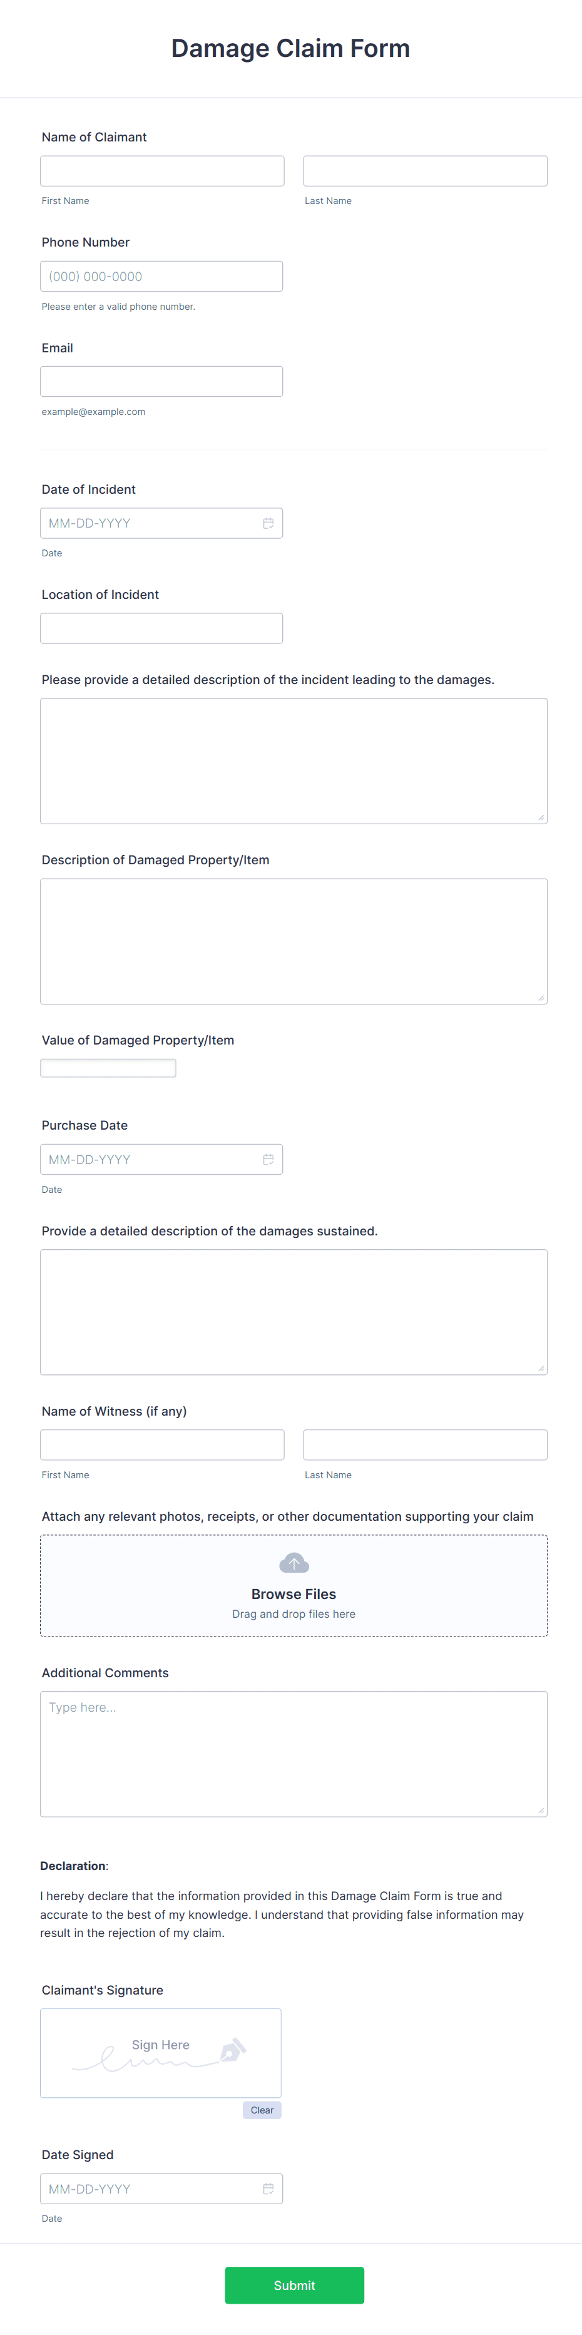Click the upload cloud icon
Screen dimensions: 582x2335
[x=293, y=1562]
